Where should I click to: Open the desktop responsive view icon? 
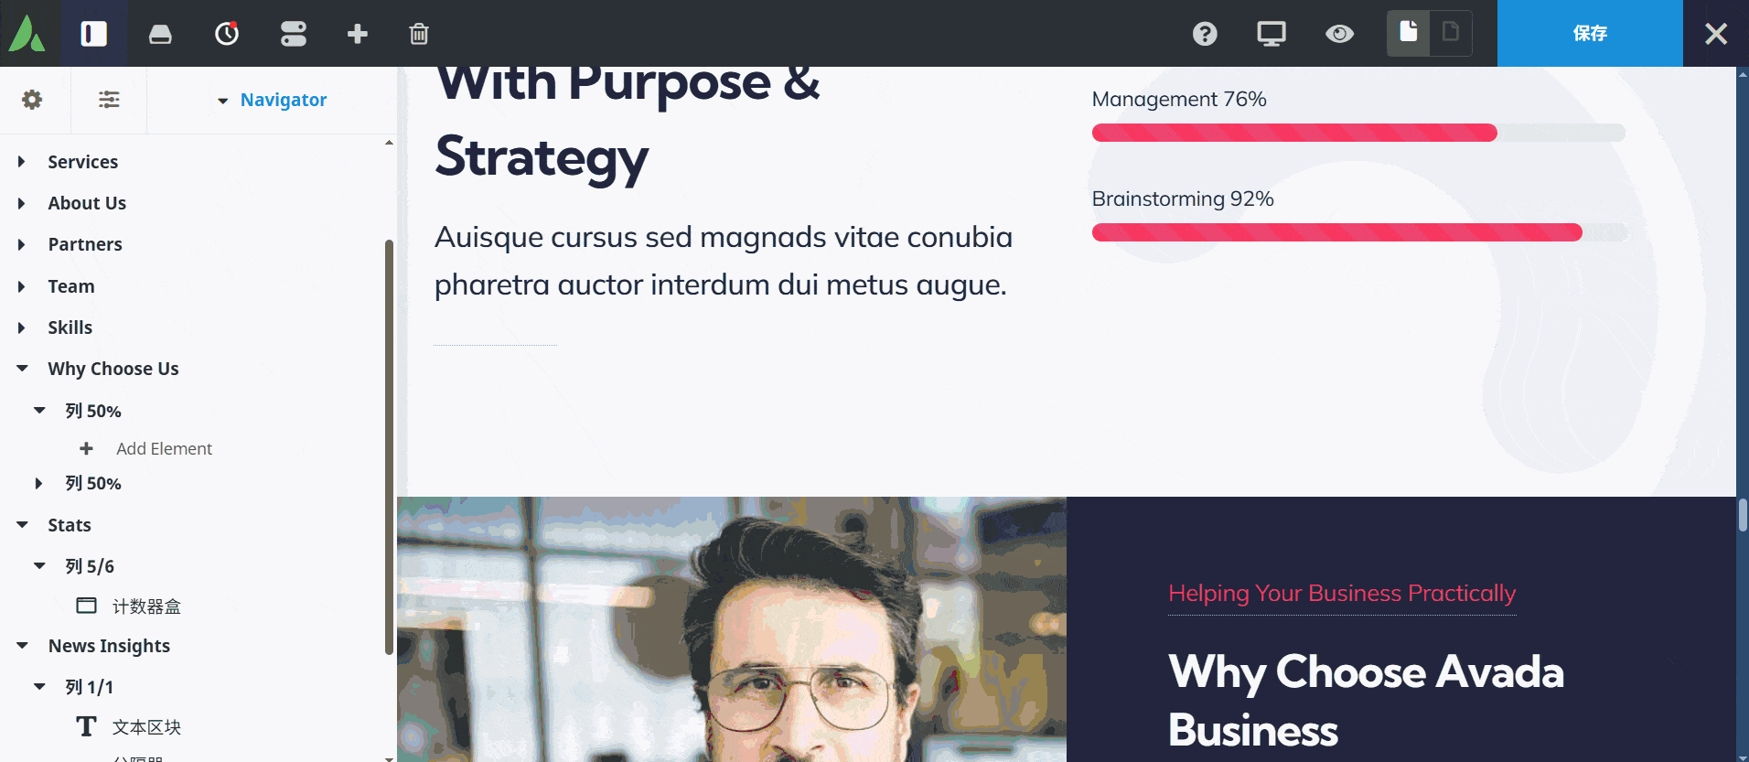[x=1271, y=34]
